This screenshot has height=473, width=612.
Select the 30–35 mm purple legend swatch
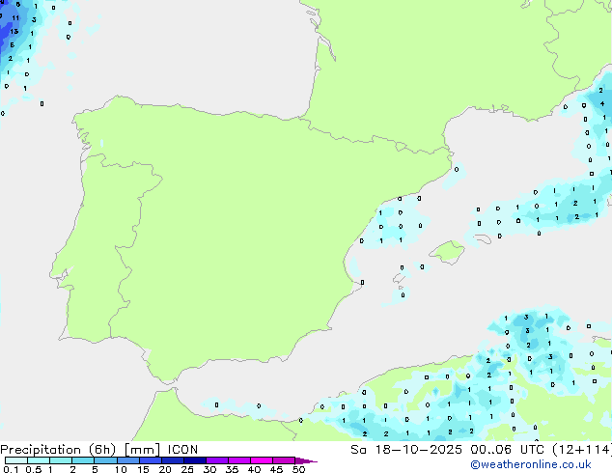[x=216, y=460]
